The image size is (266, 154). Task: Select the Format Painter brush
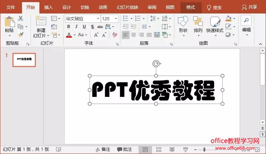click(21, 34)
